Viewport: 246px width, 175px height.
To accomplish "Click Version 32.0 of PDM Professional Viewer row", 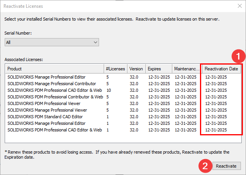I will pyautogui.click(x=134, y=103).
